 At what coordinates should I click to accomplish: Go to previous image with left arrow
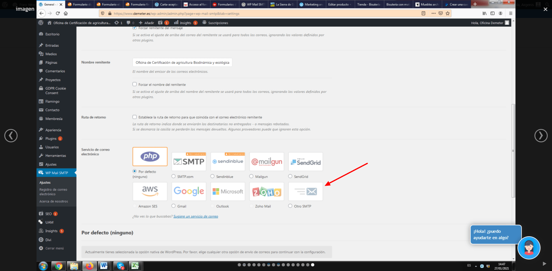point(11,136)
